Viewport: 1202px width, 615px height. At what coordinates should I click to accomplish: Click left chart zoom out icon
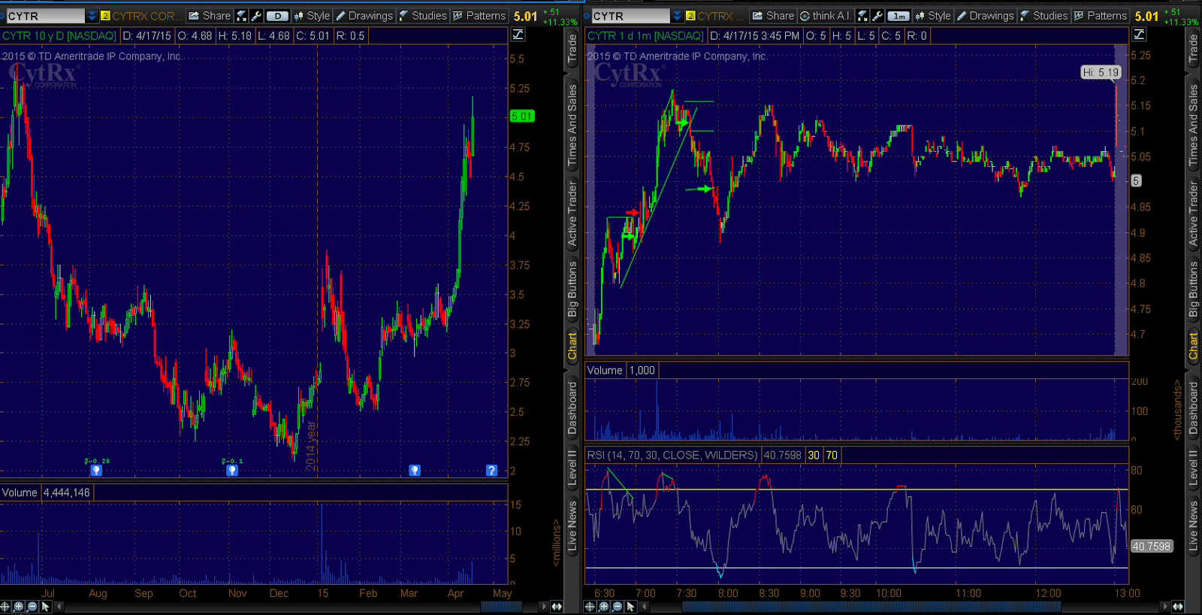click(x=32, y=607)
